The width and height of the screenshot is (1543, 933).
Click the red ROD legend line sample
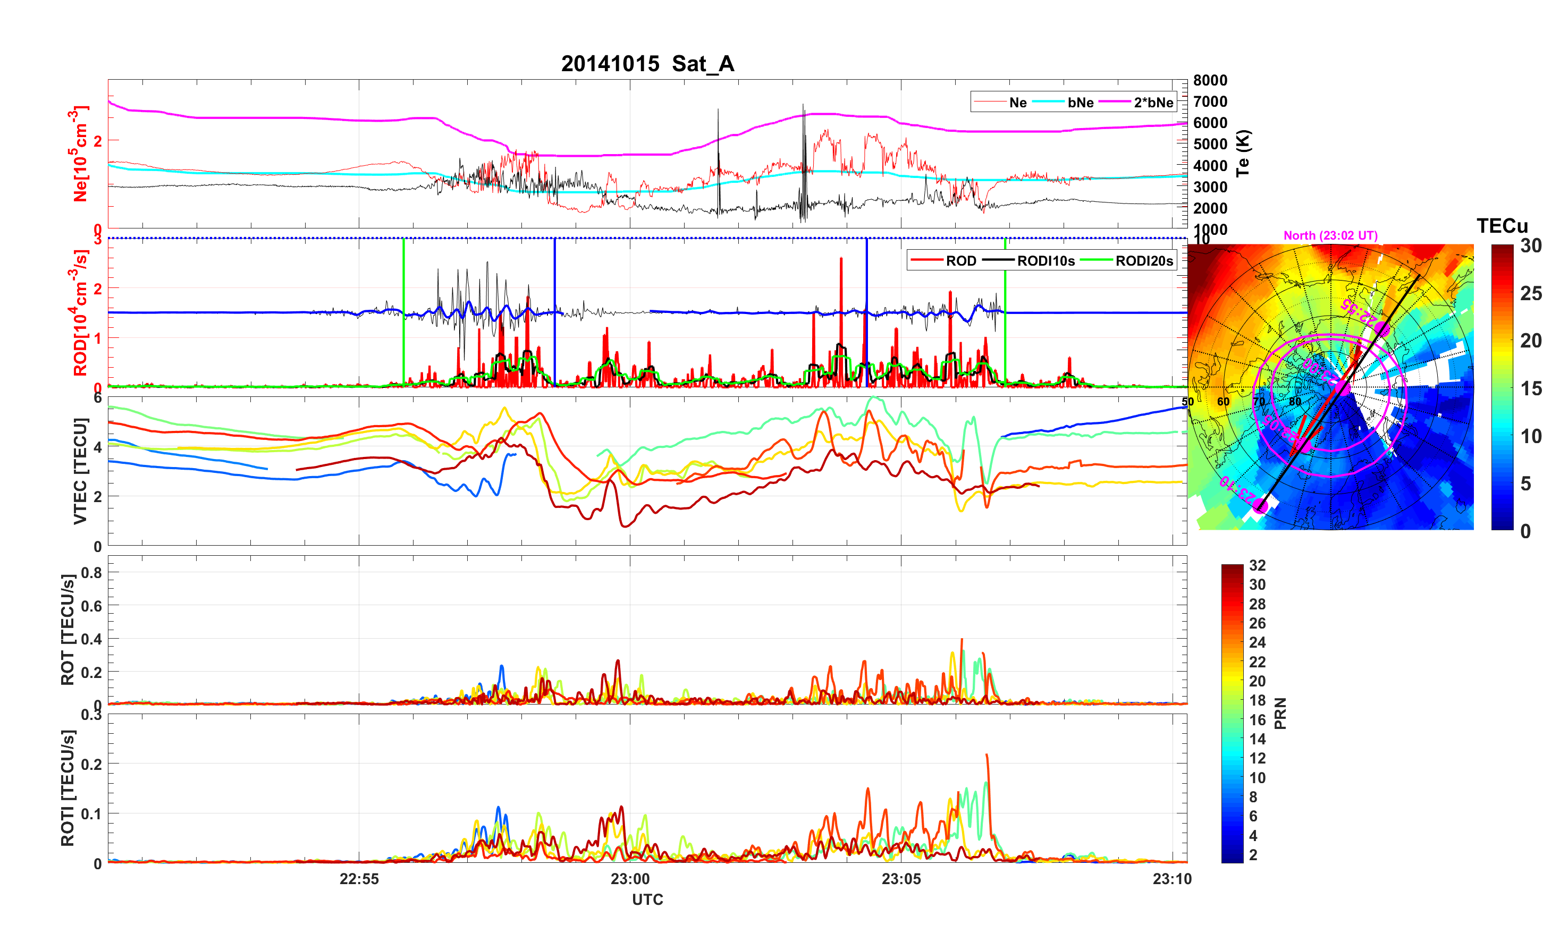coord(927,260)
